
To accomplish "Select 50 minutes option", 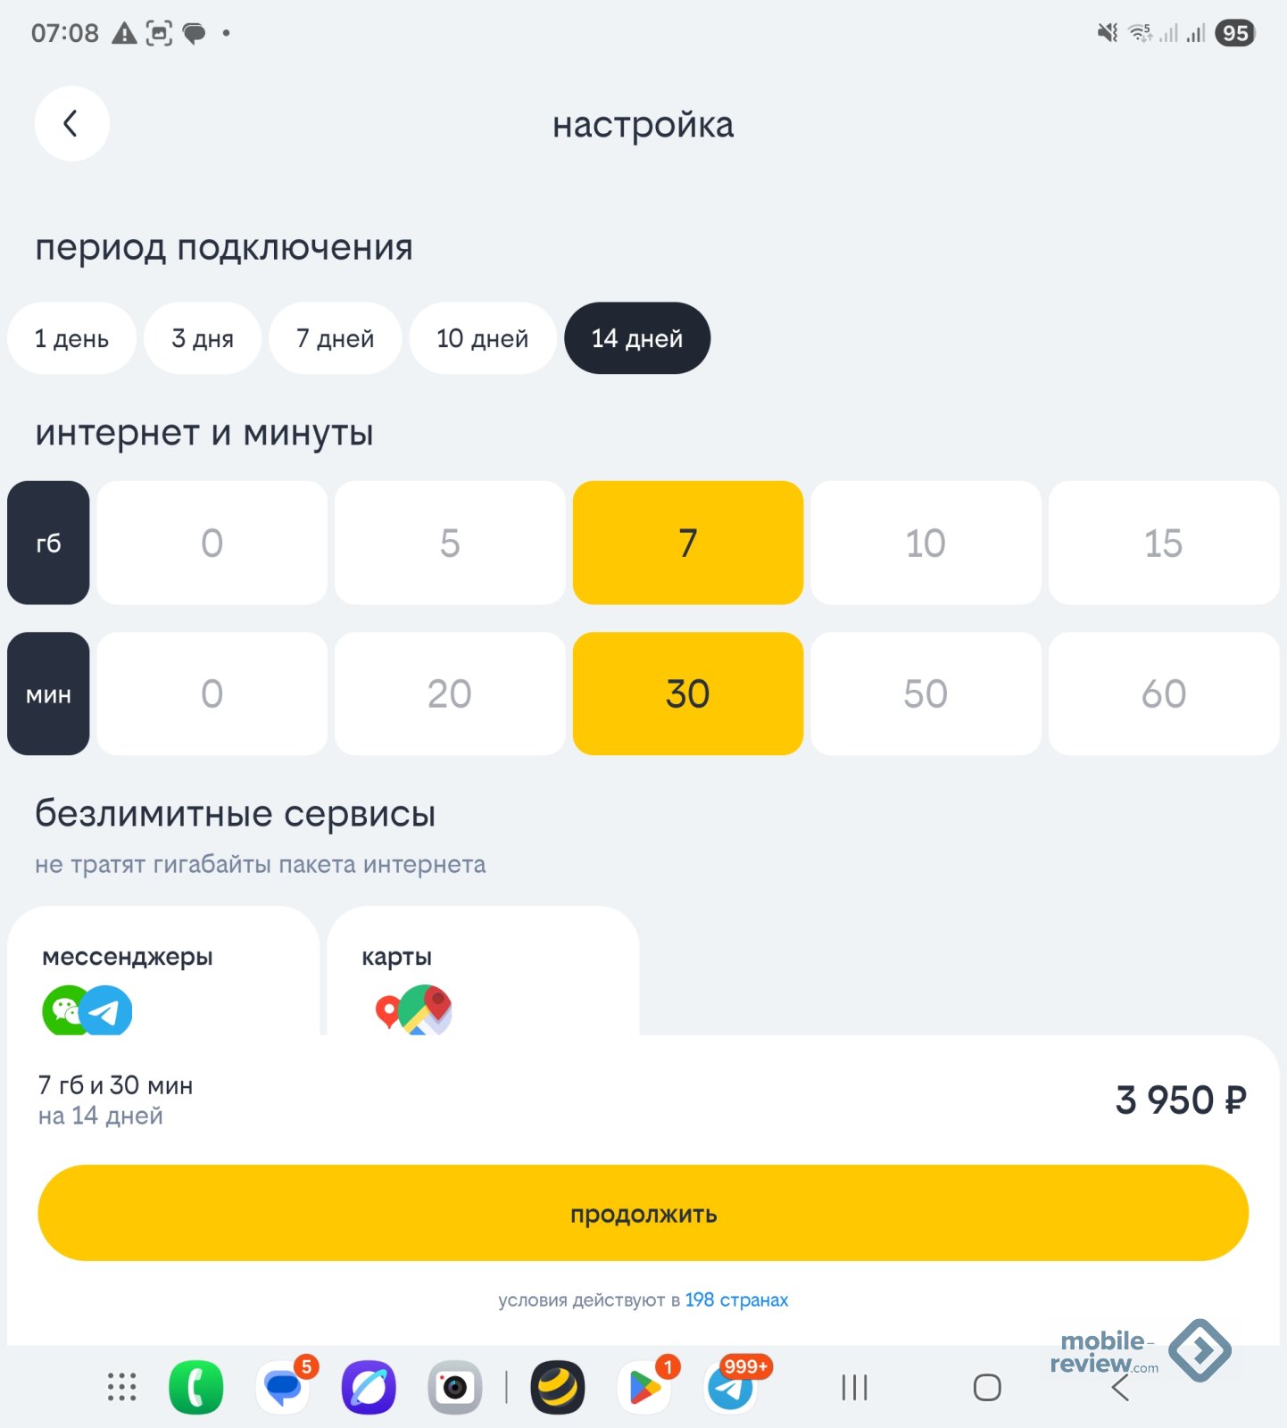I will tap(925, 693).
